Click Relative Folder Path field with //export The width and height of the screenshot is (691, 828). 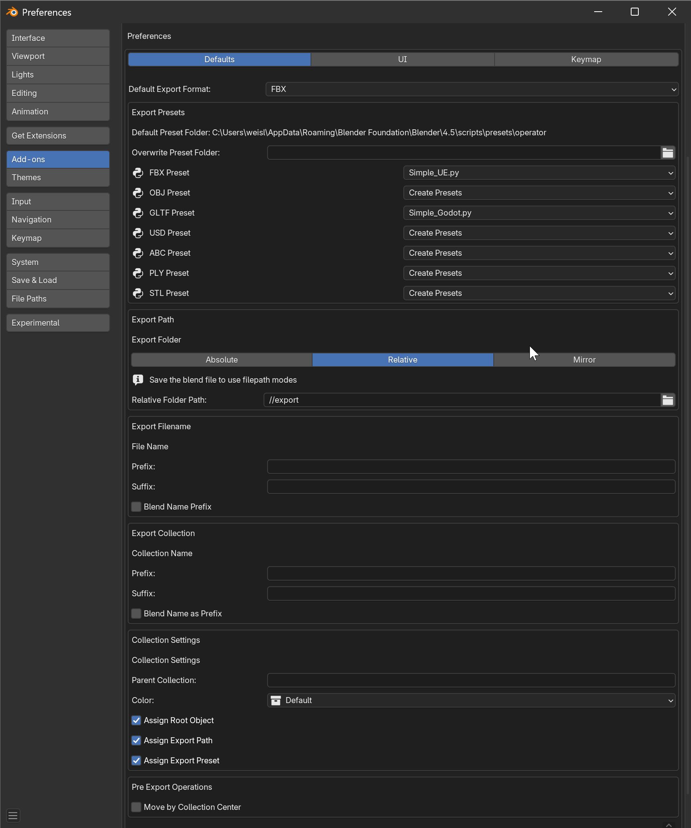coord(462,400)
